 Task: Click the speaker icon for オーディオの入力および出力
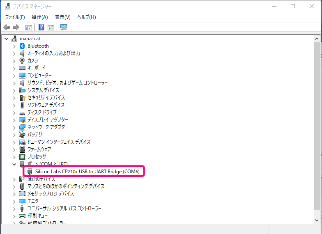[x=22, y=53]
